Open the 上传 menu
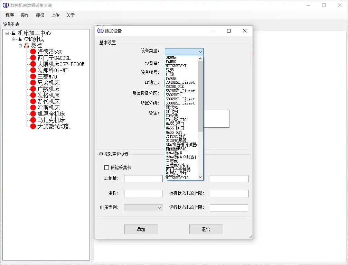 click(55, 15)
